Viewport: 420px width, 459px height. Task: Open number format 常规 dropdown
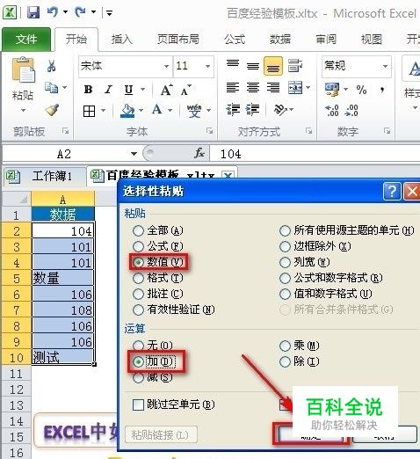[x=385, y=66]
